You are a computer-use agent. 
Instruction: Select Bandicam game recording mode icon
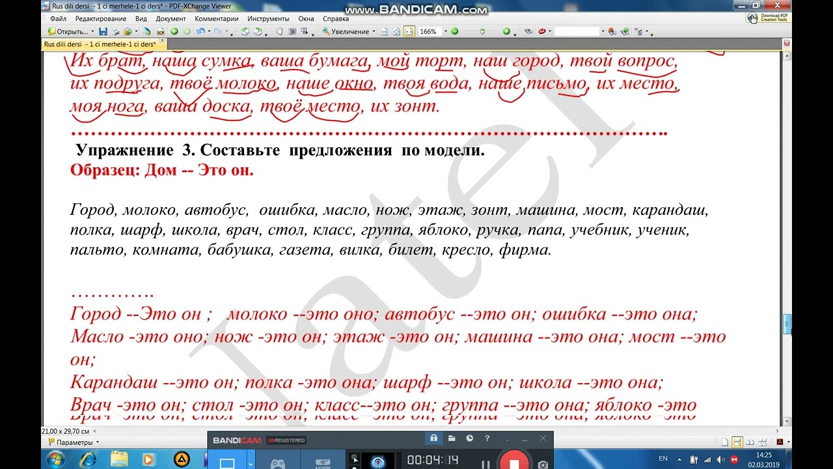pos(278,463)
